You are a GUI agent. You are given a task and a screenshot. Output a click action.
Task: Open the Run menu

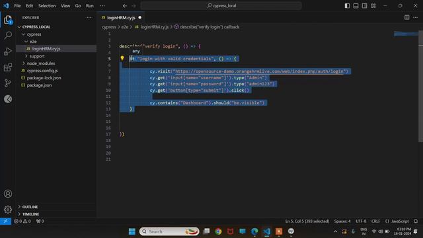click(x=90, y=6)
